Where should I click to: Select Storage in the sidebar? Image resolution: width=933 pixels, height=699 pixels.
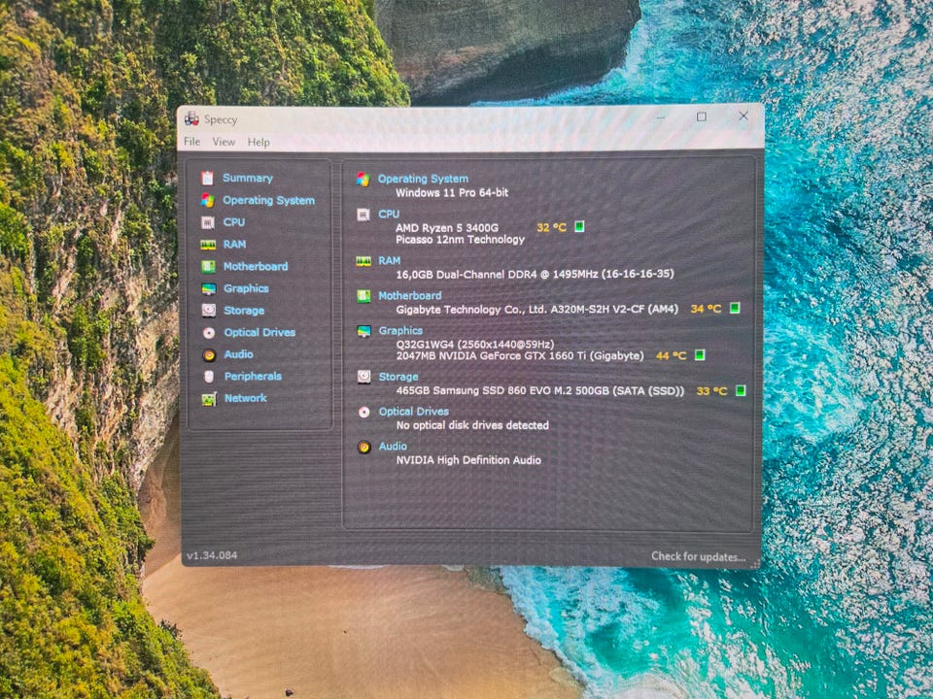point(245,311)
